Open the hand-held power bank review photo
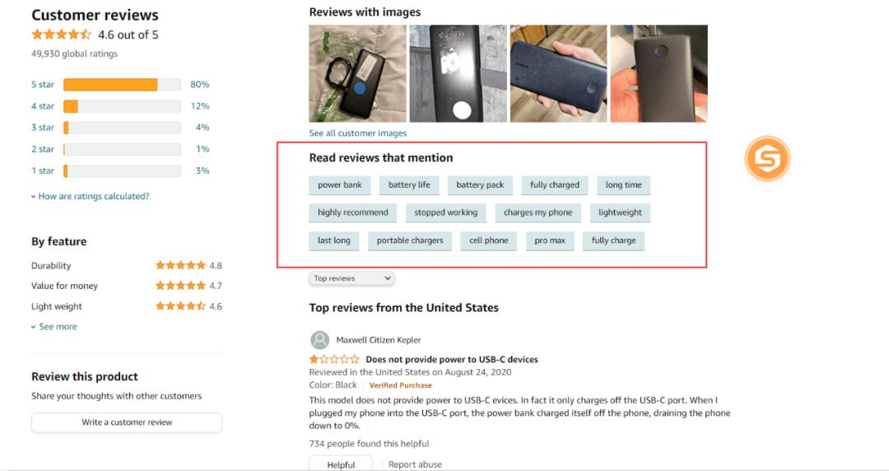The width and height of the screenshot is (889, 471). (x=558, y=73)
